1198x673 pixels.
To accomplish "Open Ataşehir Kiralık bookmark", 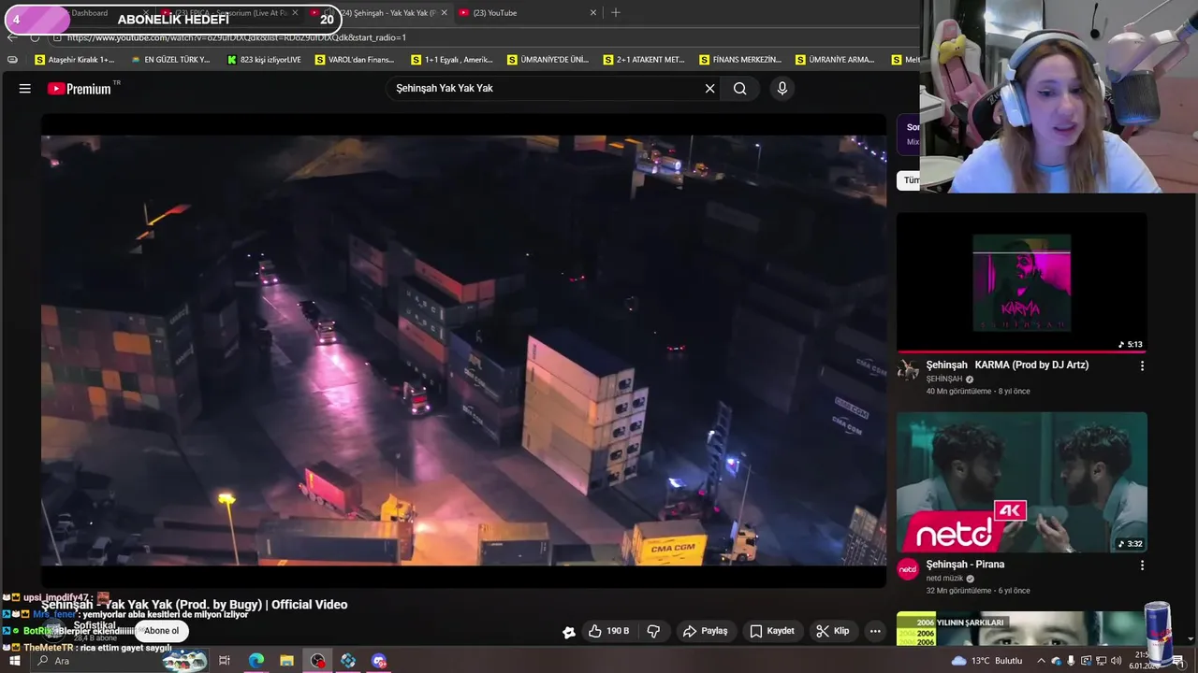I will point(74,60).
